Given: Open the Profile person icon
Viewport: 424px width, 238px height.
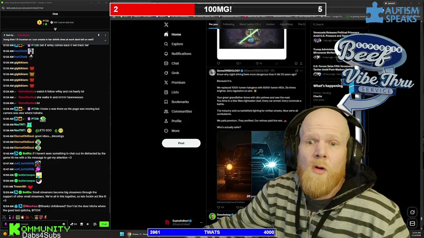Looking at the screenshot, I should 166,121.
